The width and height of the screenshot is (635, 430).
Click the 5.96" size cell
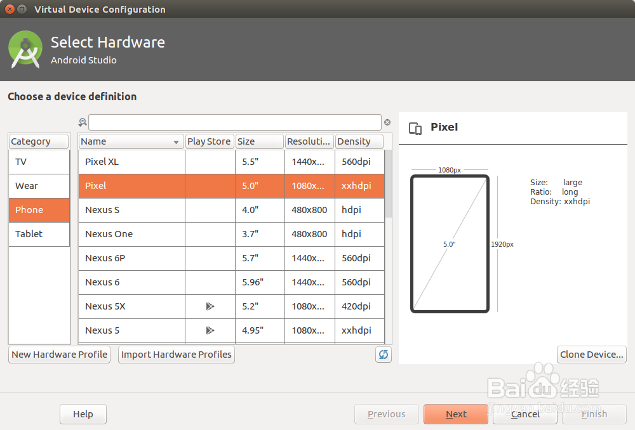[260, 282]
